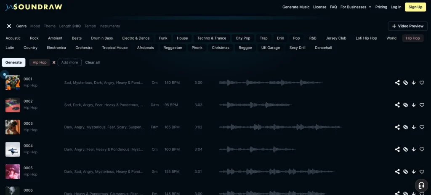Screen dimensions: 431x195
Task: Seek within track 0001 waveform
Action: [270, 83]
